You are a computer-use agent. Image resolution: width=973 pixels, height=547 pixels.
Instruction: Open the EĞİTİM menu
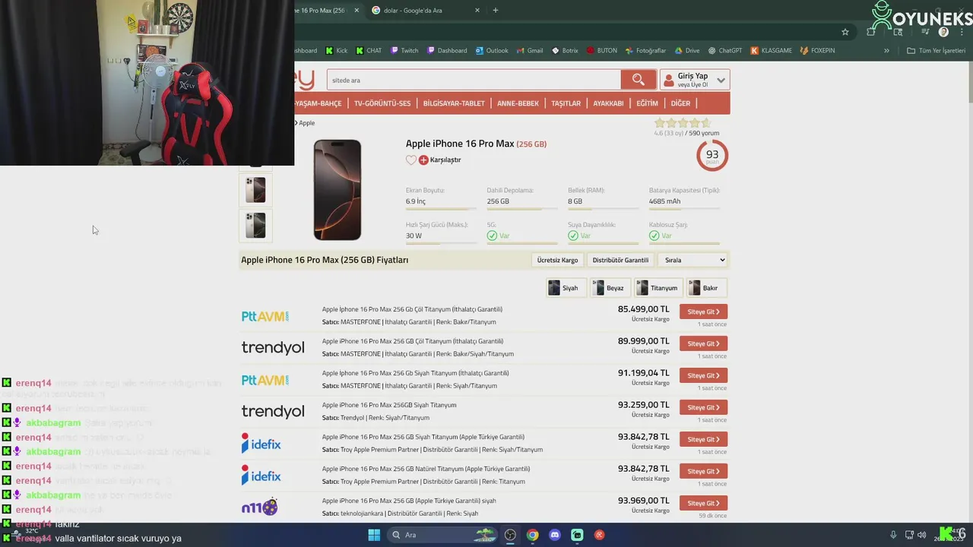(x=647, y=103)
